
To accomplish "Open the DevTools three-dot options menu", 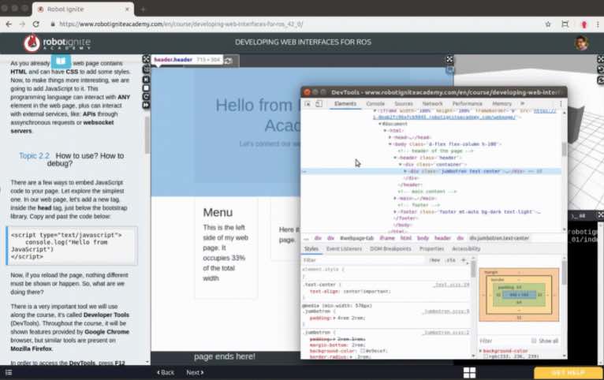I will (x=561, y=103).
